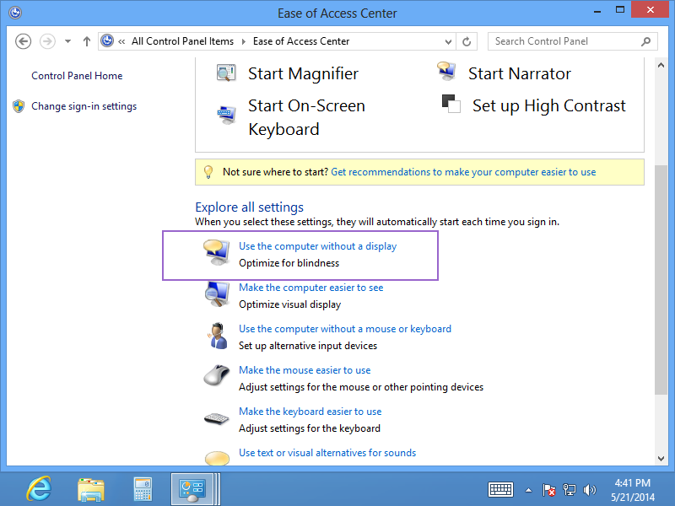Click the breadcrumb arrow after All Control Panel Items
675x506 pixels.
pyautogui.click(x=244, y=41)
